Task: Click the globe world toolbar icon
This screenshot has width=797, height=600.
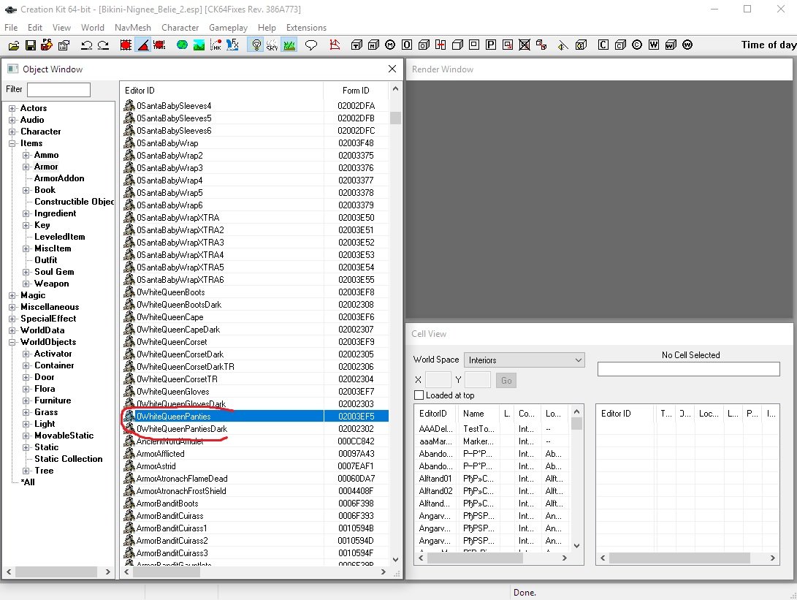Action: [x=182, y=45]
